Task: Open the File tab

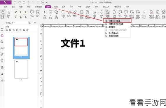Action: [6, 7]
